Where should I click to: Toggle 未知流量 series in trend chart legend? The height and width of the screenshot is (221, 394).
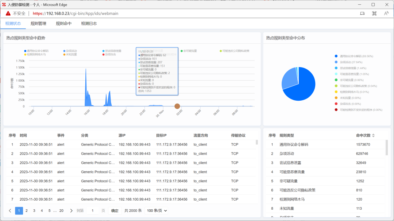(70, 54)
